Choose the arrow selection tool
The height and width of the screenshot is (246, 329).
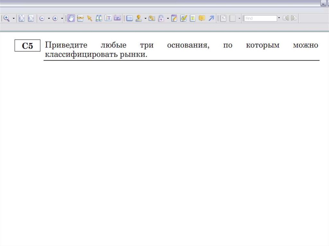90,18
